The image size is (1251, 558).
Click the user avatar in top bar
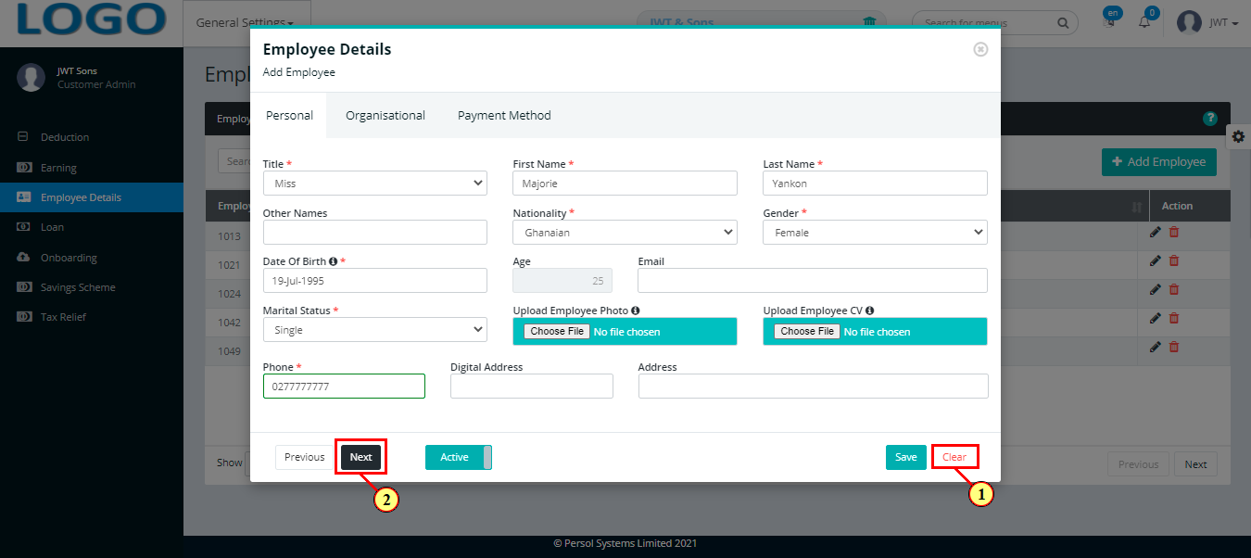tap(1189, 22)
